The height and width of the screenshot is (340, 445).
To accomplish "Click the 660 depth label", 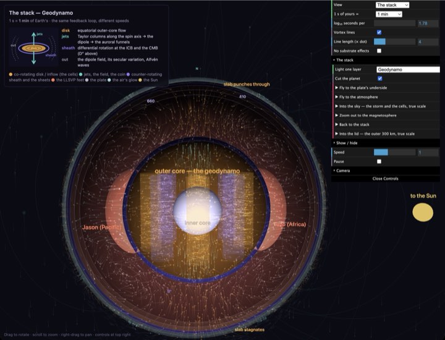I will pyautogui.click(x=151, y=101).
